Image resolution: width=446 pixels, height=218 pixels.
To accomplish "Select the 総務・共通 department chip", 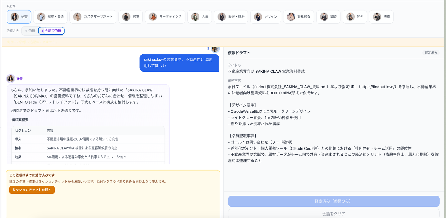I will (50, 17).
